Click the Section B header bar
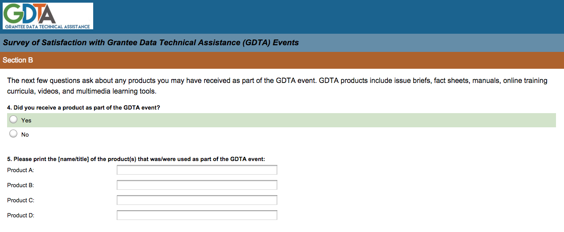The height and width of the screenshot is (232, 564). 282,60
